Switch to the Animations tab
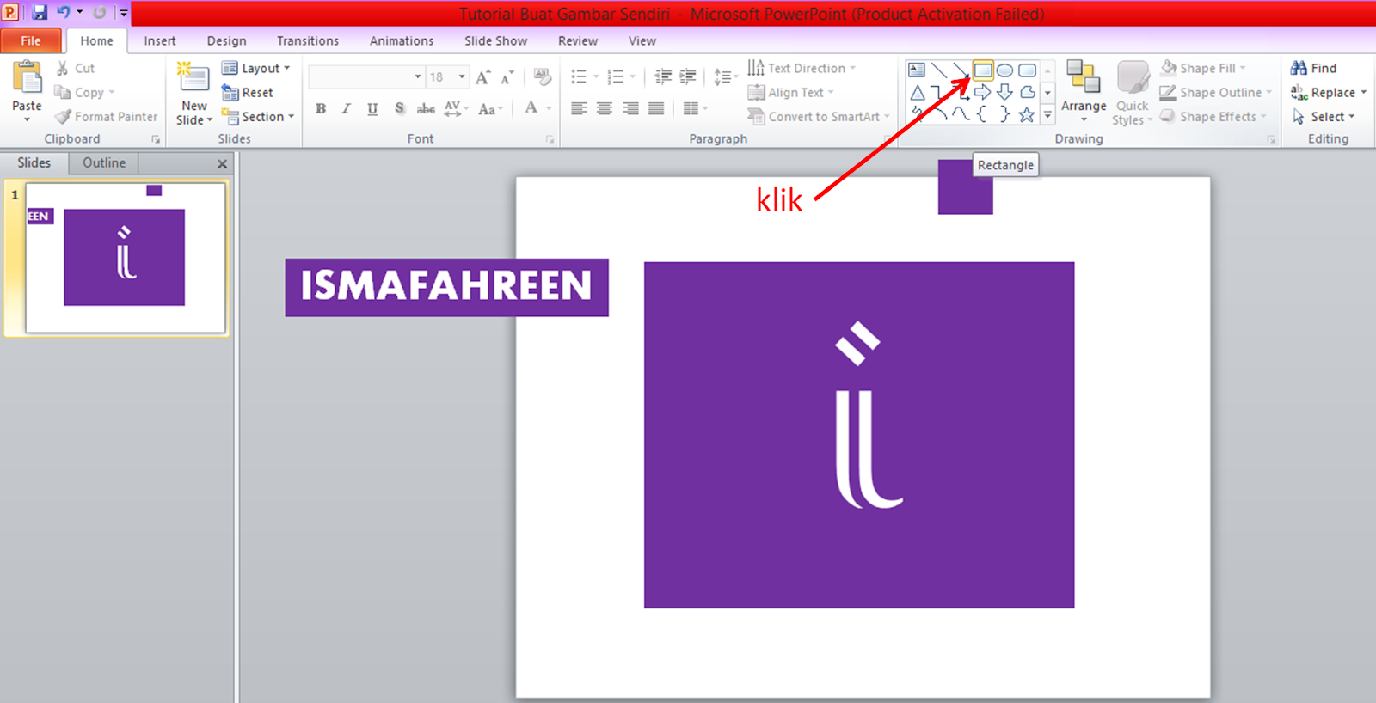This screenshot has height=703, width=1376. [402, 40]
